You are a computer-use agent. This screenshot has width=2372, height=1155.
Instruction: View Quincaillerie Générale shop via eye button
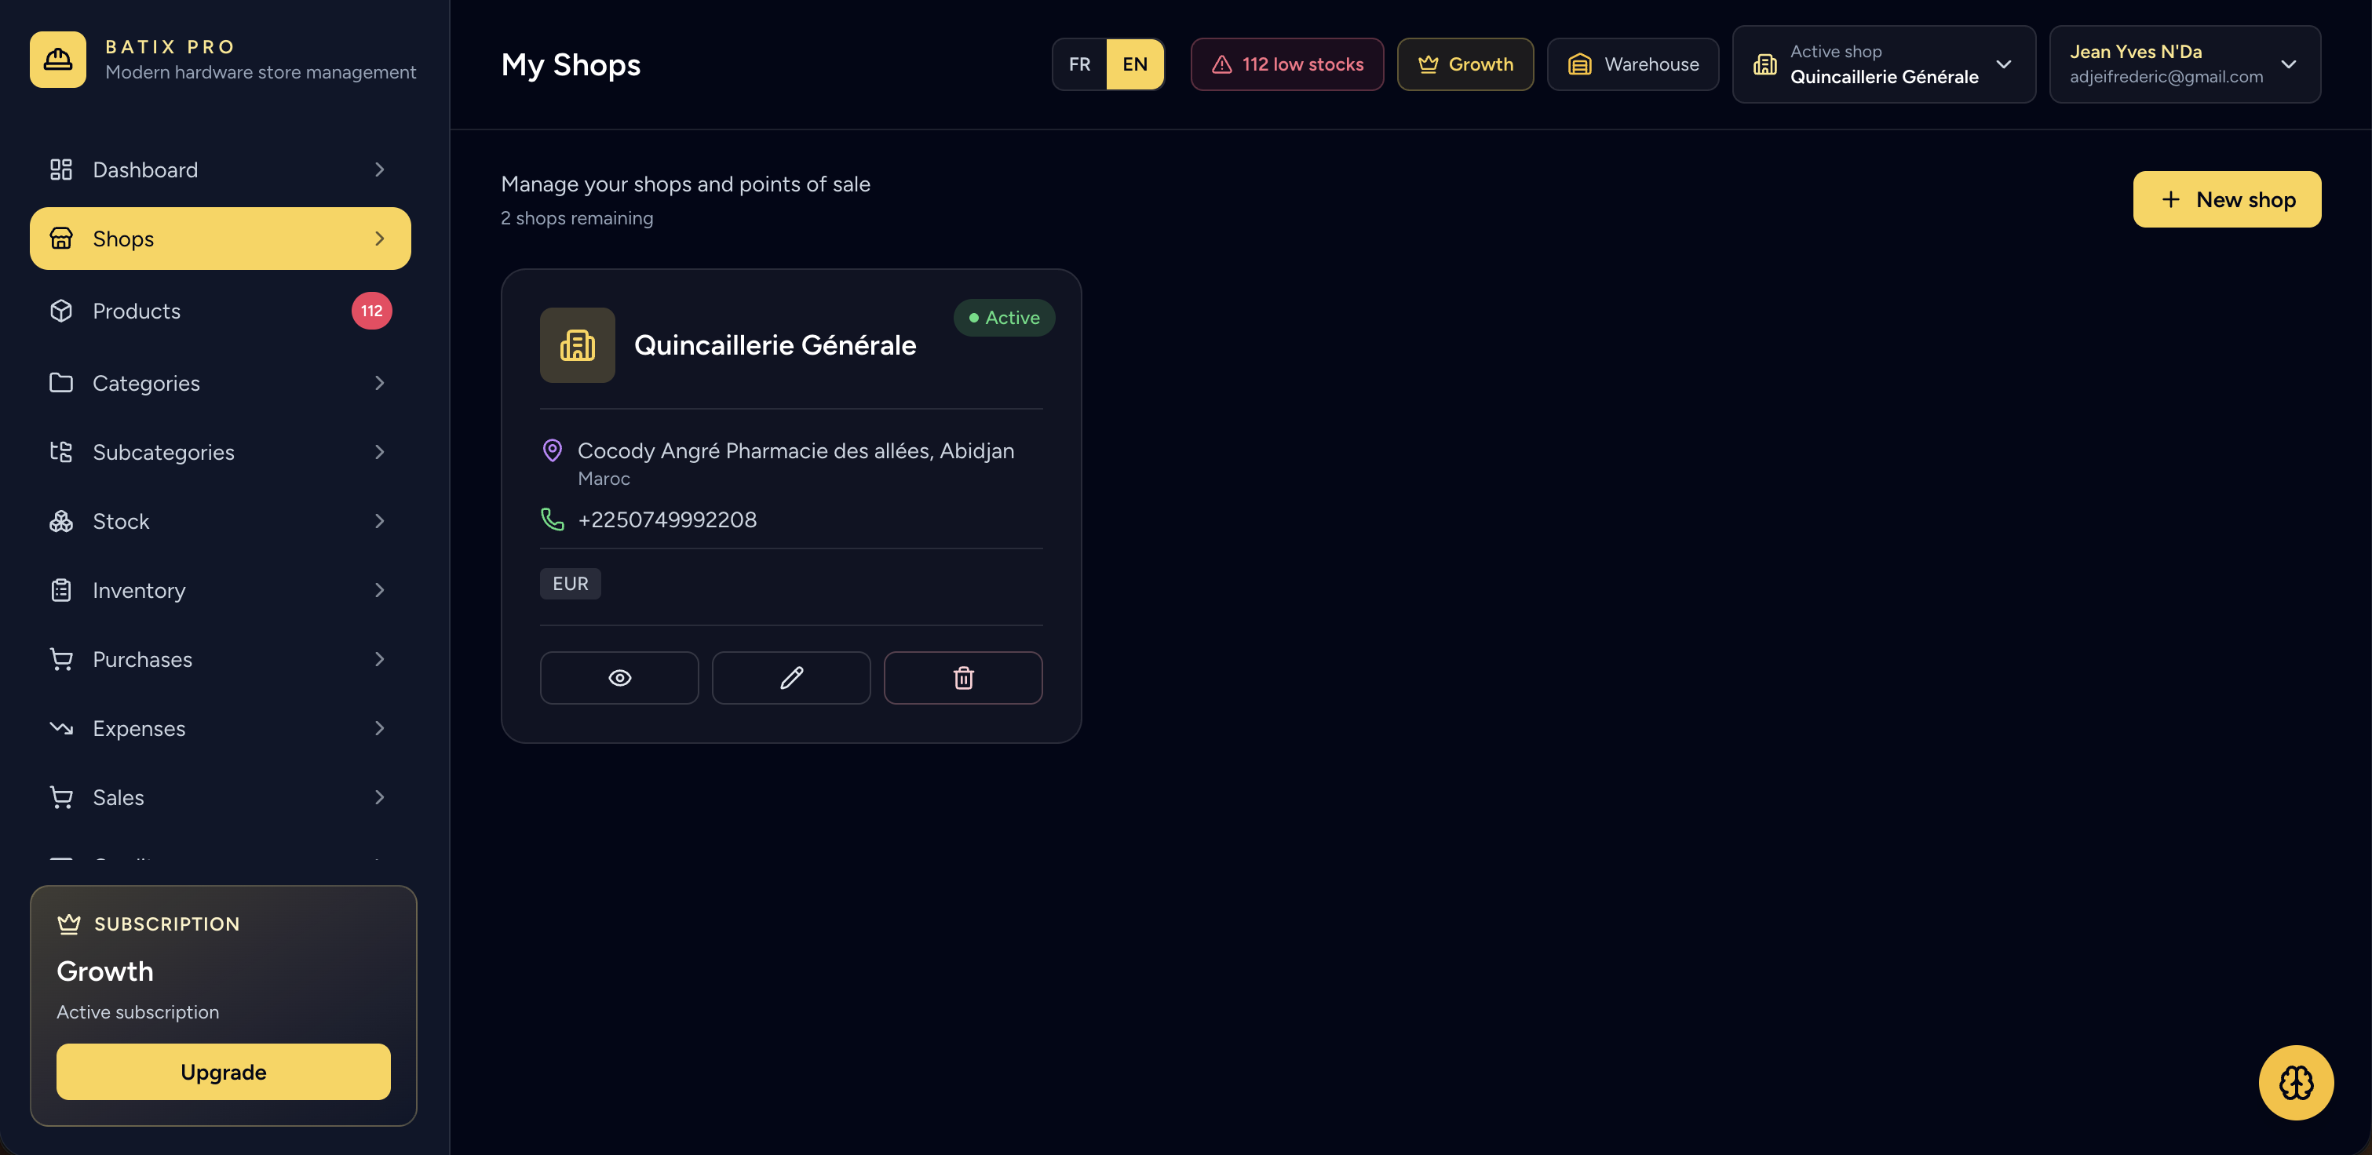(620, 678)
